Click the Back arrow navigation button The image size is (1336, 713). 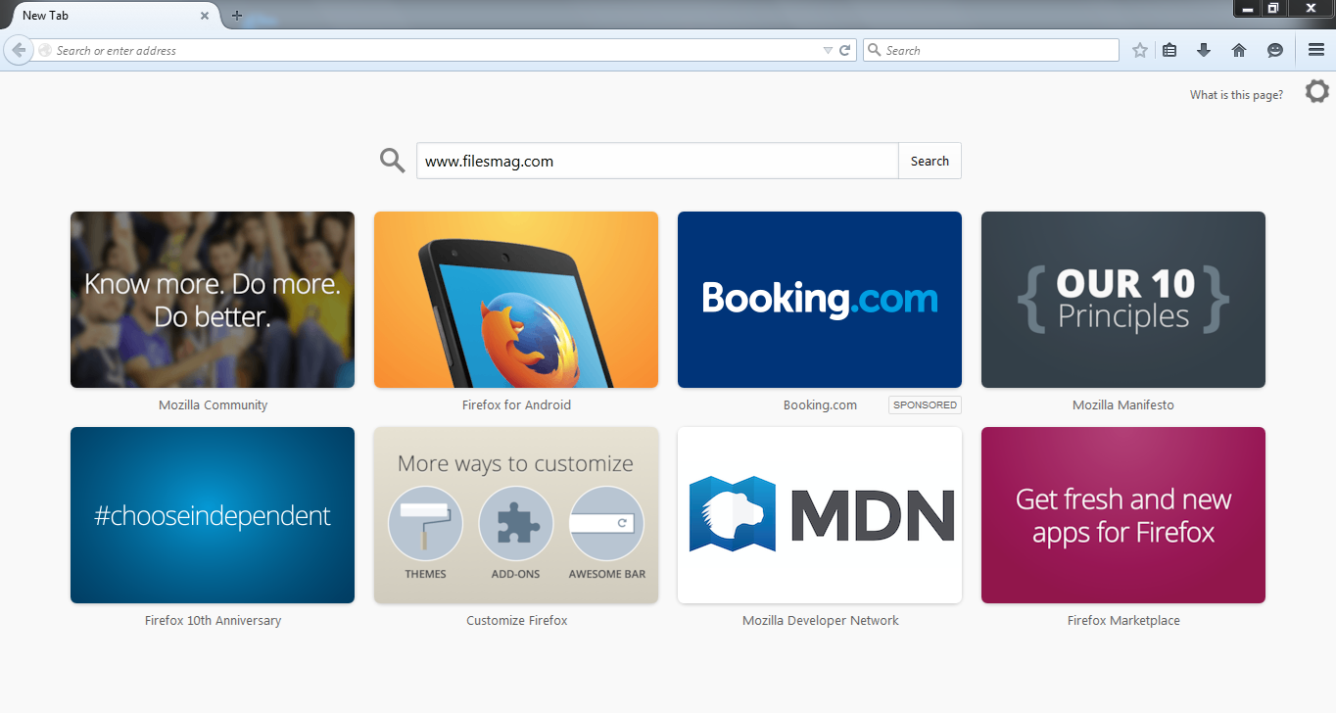(x=18, y=50)
